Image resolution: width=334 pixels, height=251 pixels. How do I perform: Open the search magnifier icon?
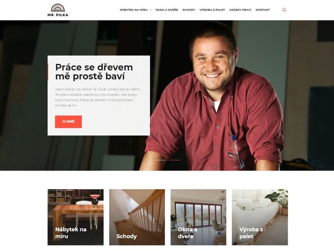point(284,10)
